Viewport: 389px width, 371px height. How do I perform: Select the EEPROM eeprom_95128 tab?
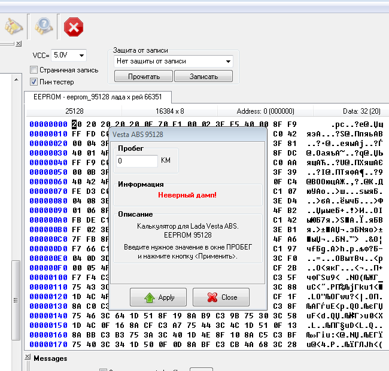(x=98, y=97)
